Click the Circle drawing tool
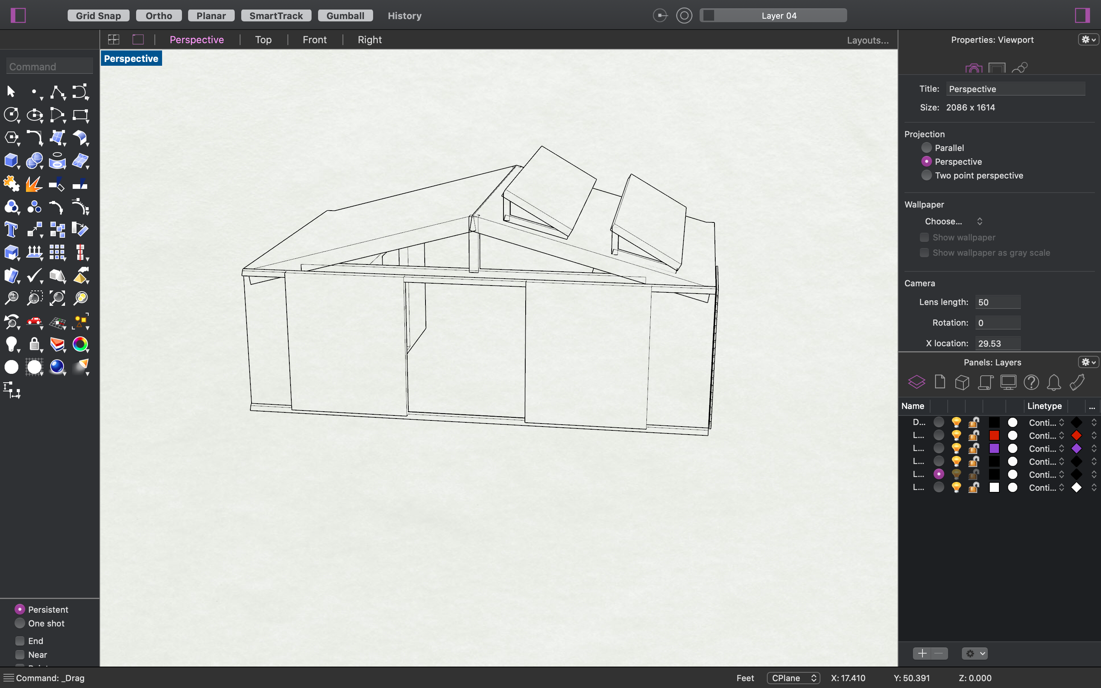1101x688 pixels. point(11,115)
